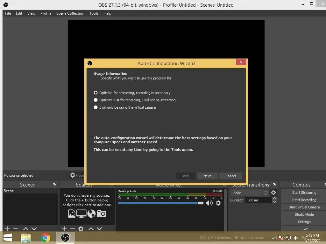The height and width of the screenshot is (244, 326).
Task: Remove selected scene with minus icon
Action: tap(16, 229)
